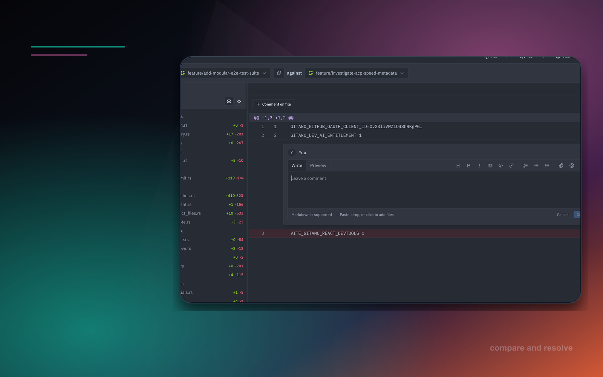Viewport: 603px width, 377px height.
Task: Open the feature/add-modular-e2e-test-suite branch dropdown
Action: click(x=225, y=73)
